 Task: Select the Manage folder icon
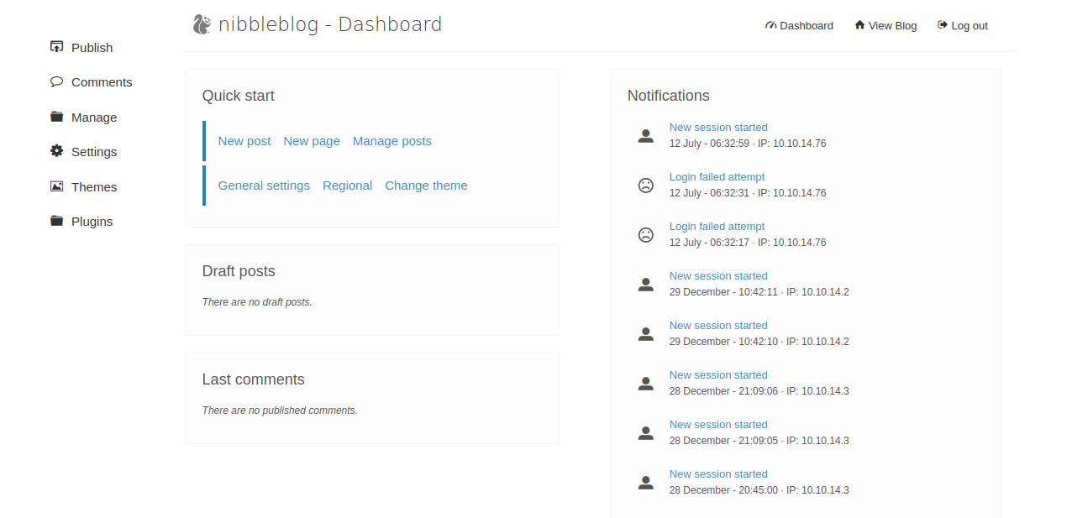(x=56, y=117)
